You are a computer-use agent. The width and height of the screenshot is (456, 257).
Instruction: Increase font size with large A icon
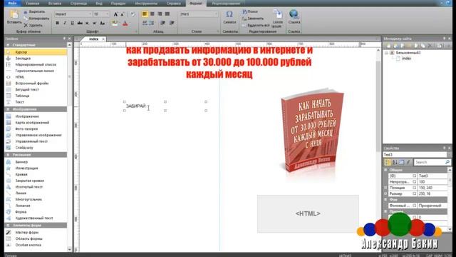coord(115,14)
